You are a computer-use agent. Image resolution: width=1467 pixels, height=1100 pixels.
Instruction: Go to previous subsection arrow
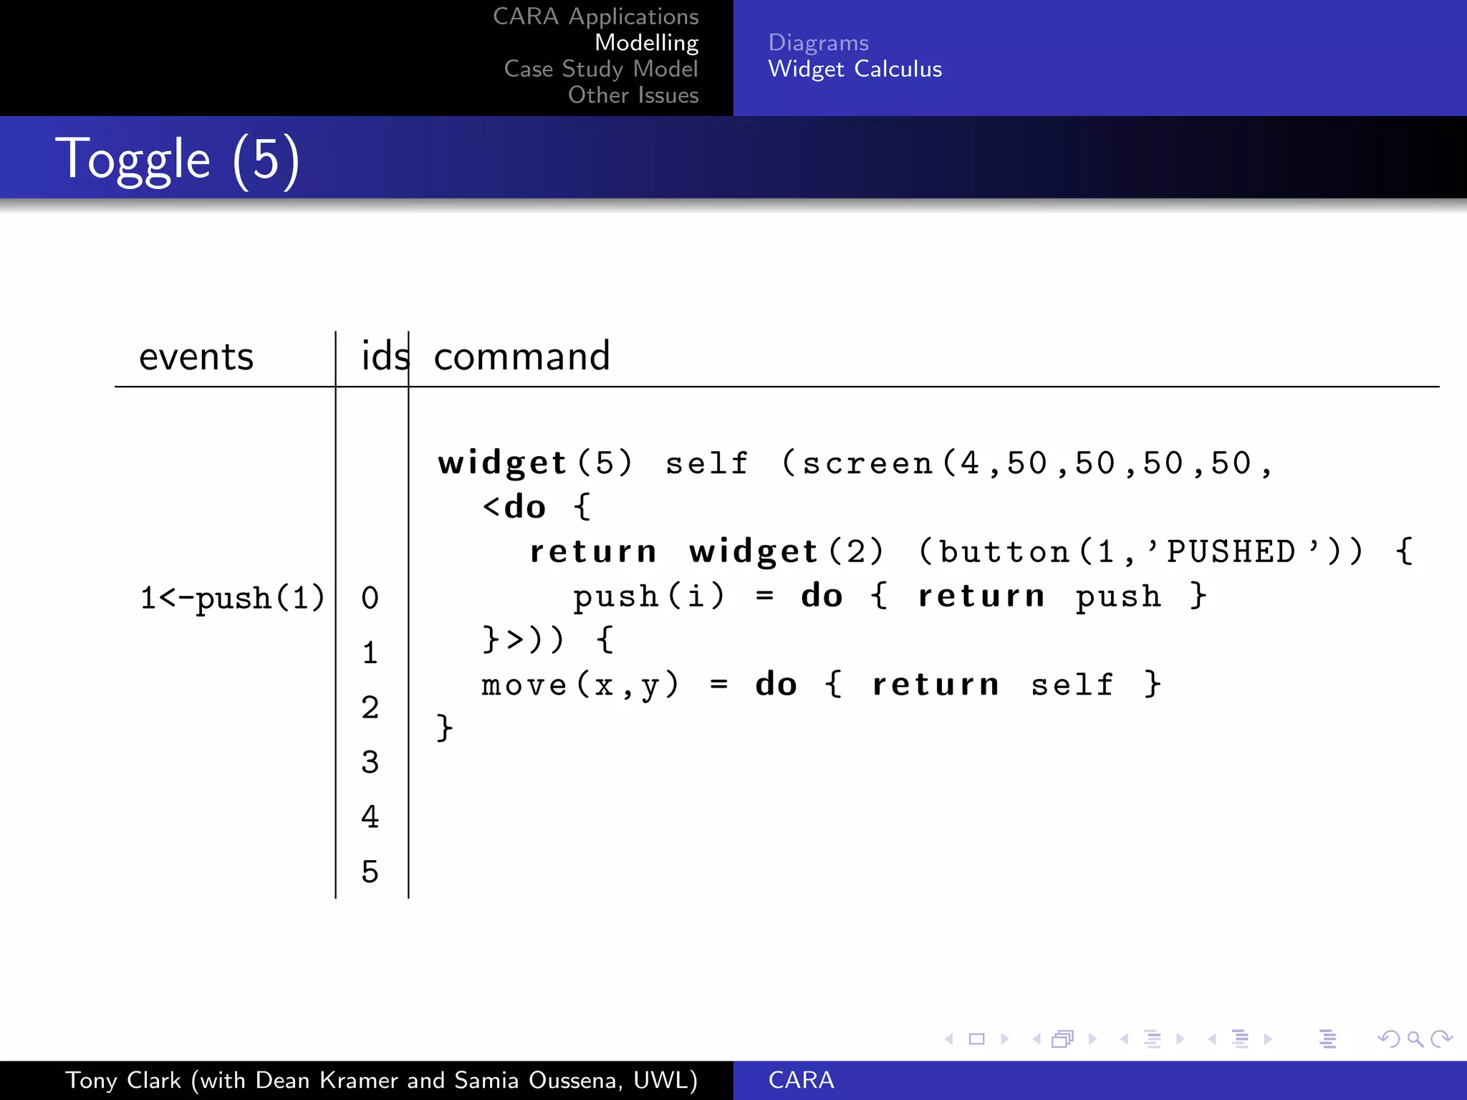(1125, 1039)
